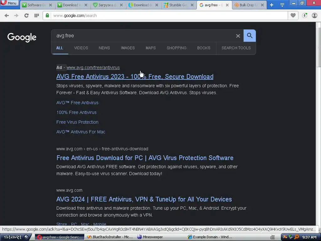Switch to BlueStacksInstaller taskbar window

point(110,237)
